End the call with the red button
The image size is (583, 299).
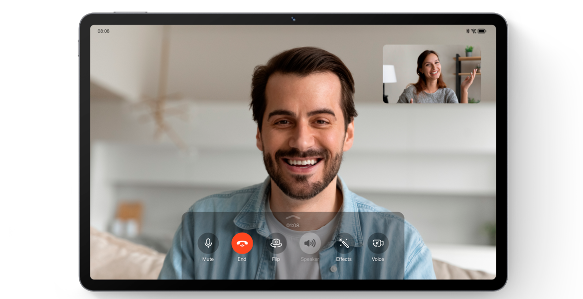point(242,243)
